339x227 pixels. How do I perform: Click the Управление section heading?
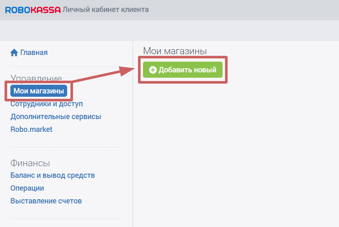(x=36, y=78)
